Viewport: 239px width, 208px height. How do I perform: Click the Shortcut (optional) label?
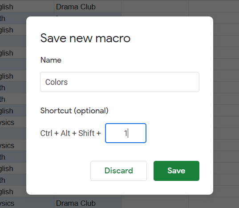click(74, 111)
